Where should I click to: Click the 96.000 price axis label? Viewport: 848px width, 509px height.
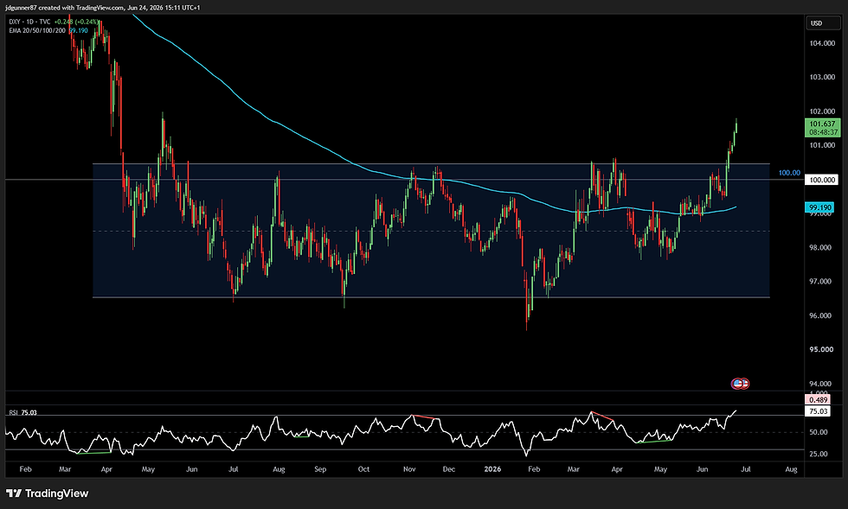pos(822,315)
